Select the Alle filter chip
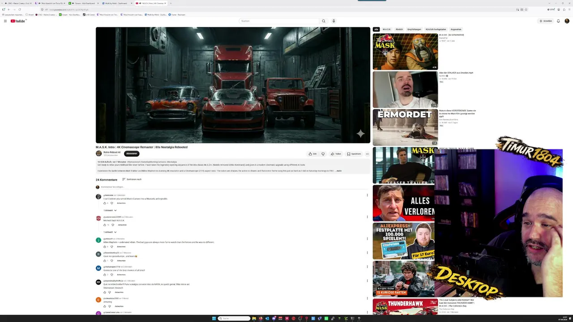 376,29
